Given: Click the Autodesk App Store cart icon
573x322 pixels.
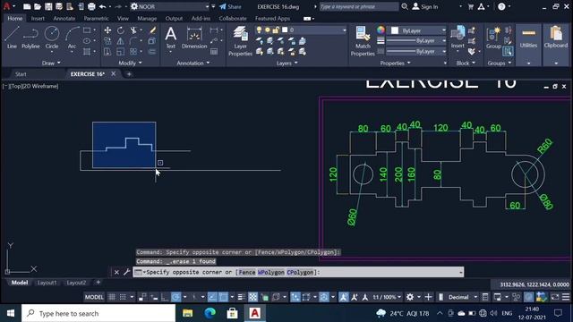Looking at the screenshot, I should [x=471, y=6].
